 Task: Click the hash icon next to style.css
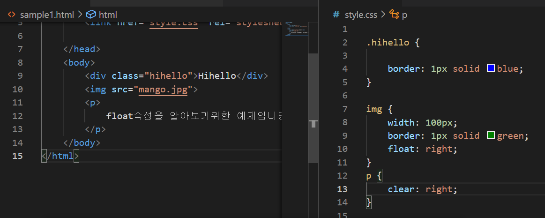pyautogui.click(x=336, y=15)
